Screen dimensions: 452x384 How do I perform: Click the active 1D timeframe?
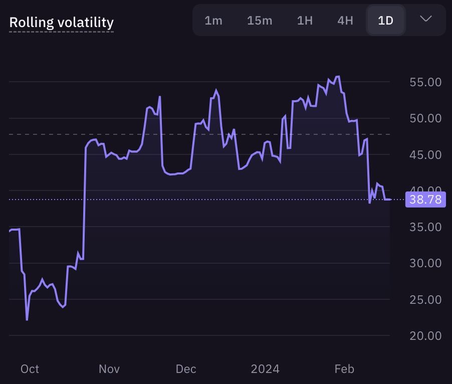click(386, 21)
